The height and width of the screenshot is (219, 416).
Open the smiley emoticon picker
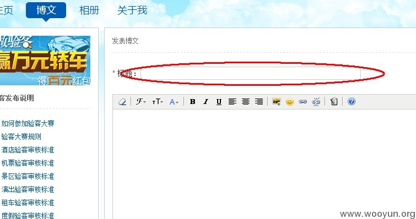coord(290,102)
